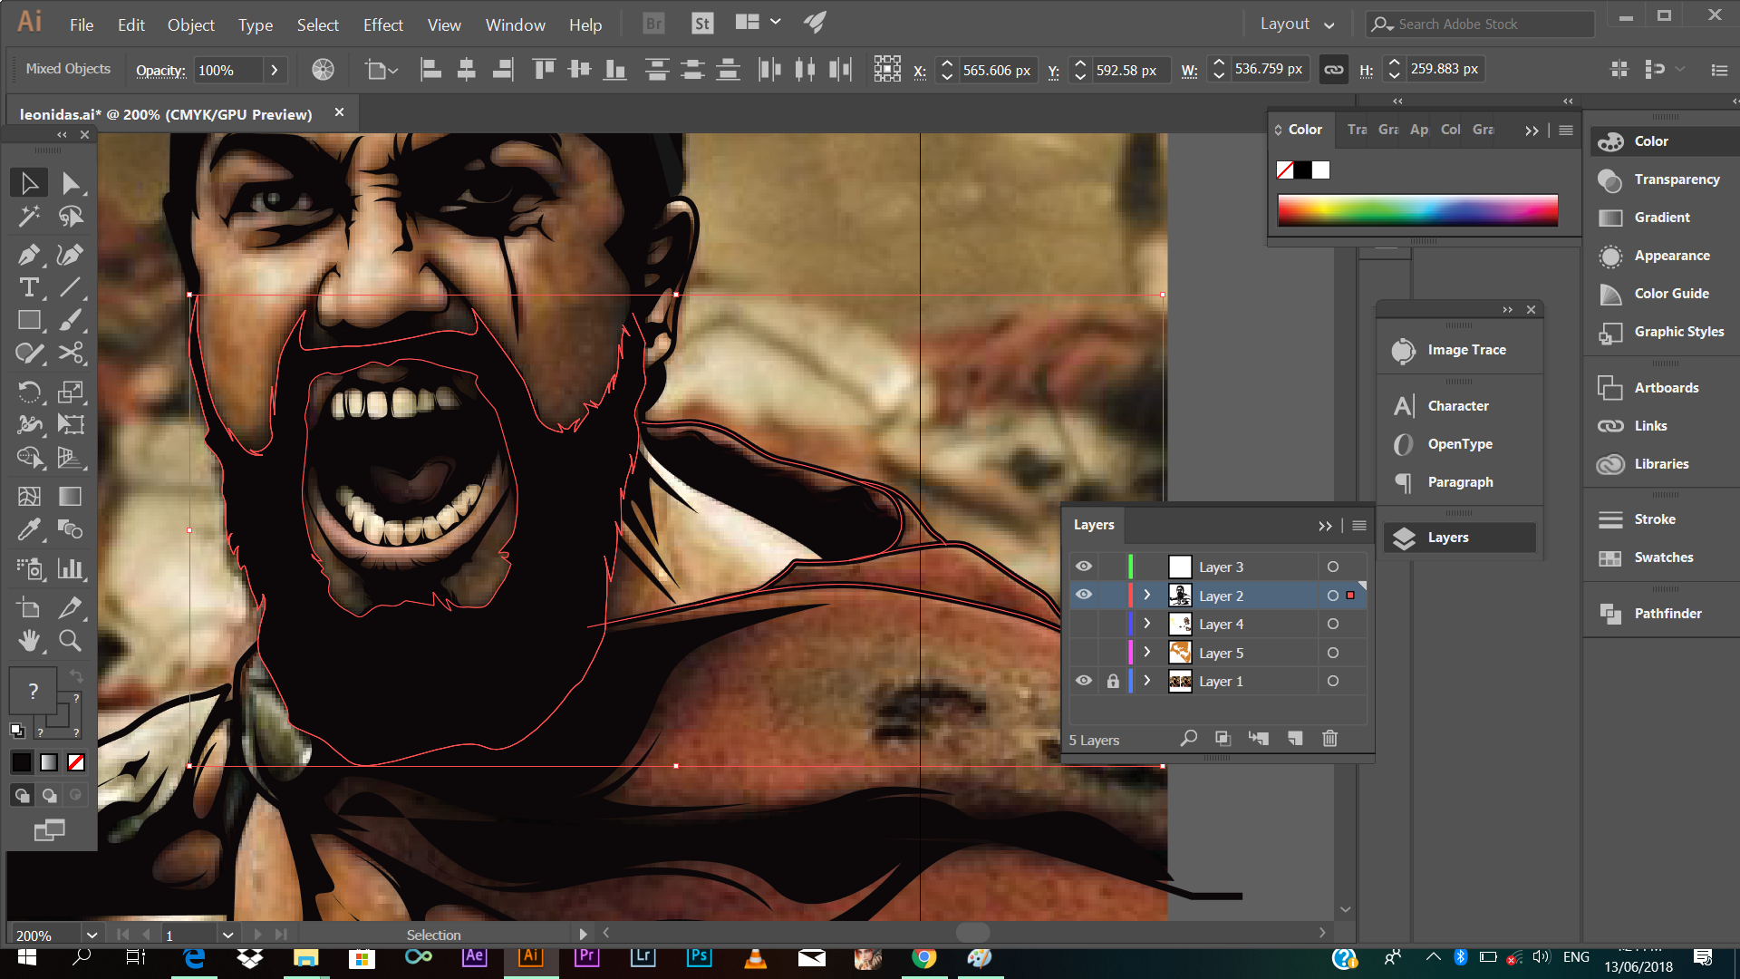Show Layer 4 via visibility box

click(1084, 625)
